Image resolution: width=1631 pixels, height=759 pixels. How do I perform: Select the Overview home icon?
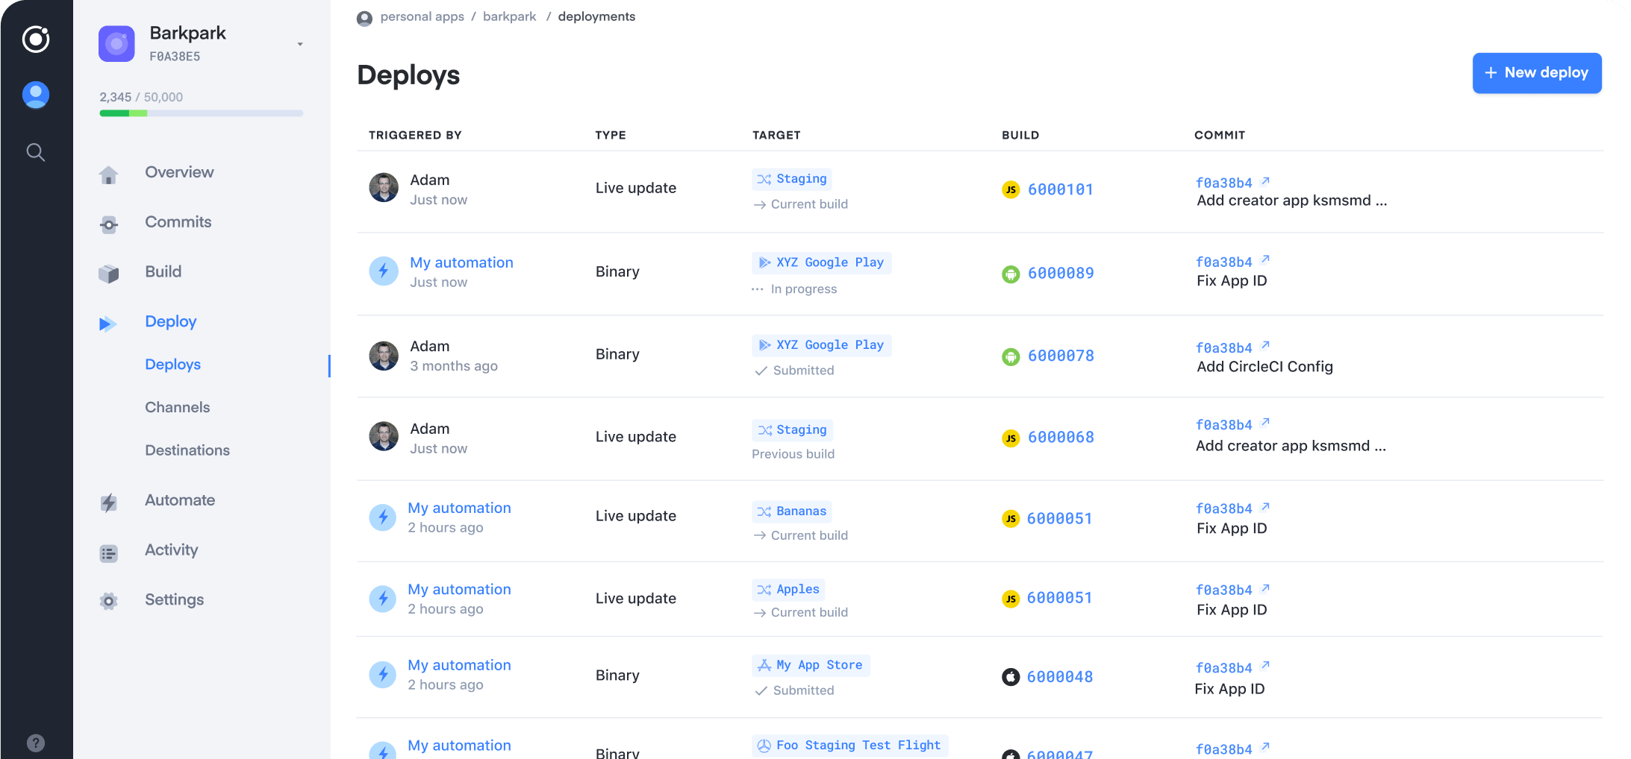coord(109,172)
